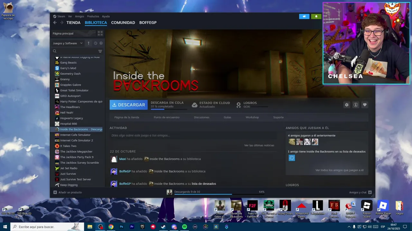The height and width of the screenshot is (231, 412).
Task: Expand Juegos y Software dropdown
Action: point(68,43)
